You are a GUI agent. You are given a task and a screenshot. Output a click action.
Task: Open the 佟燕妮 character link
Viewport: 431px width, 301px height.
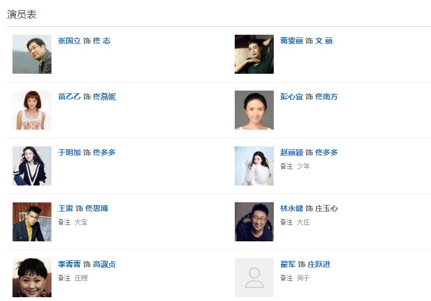click(104, 97)
